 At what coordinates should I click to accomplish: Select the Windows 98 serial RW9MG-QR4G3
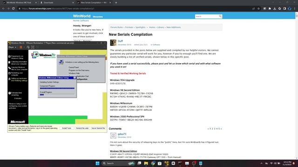131,93
